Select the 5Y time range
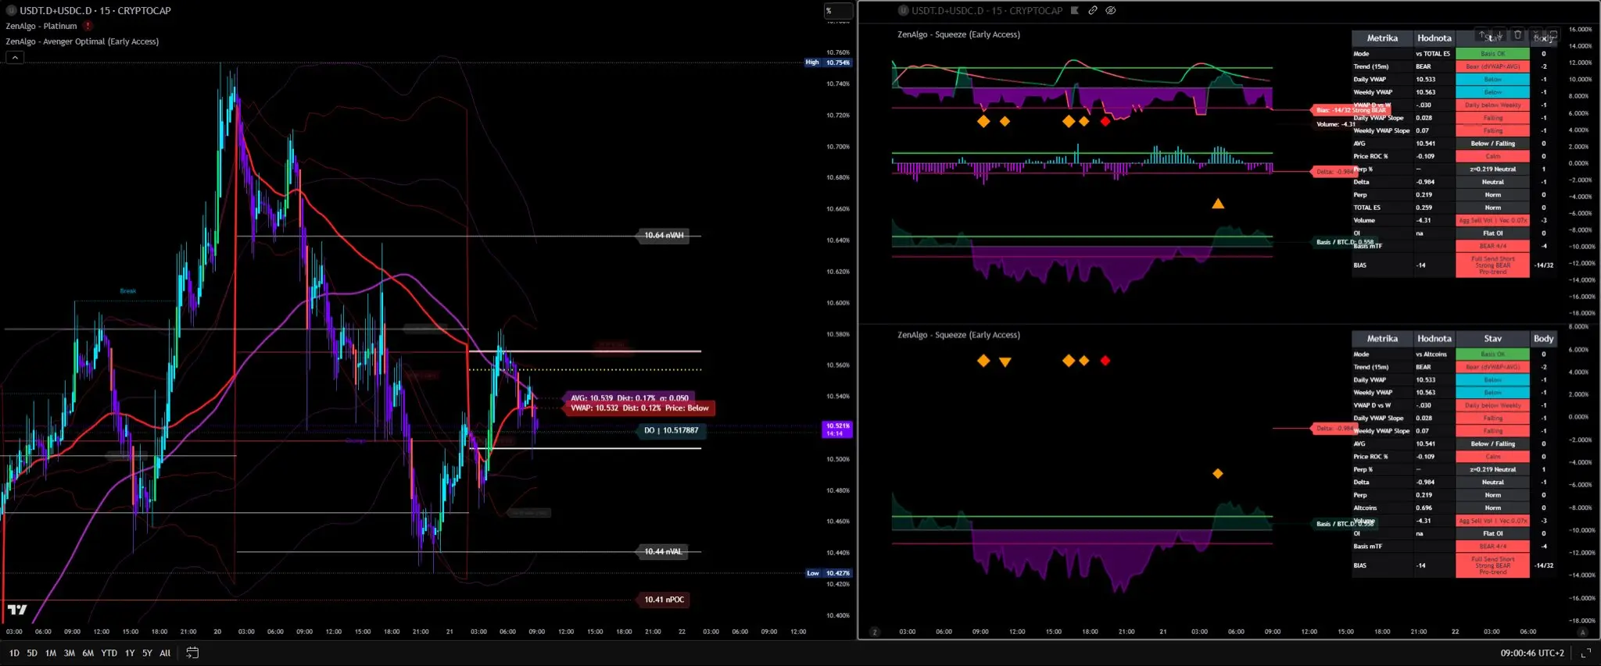 click(x=147, y=653)
